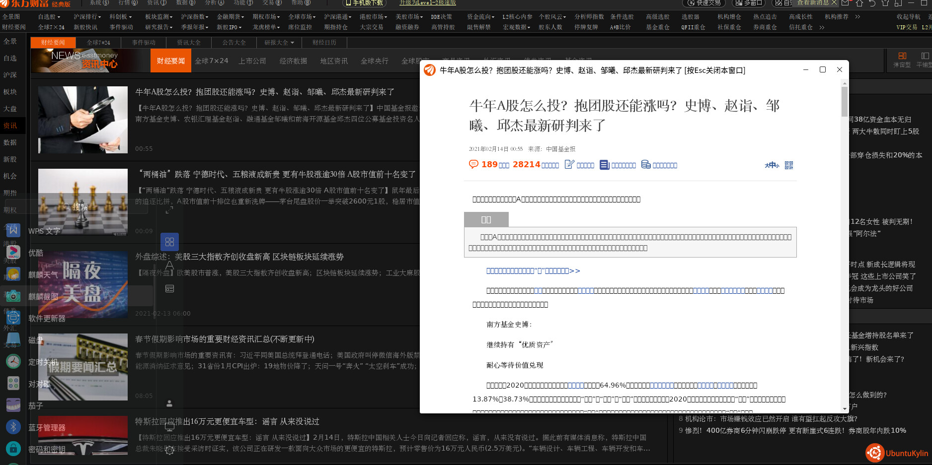This screenshot has height=465, width=932.
Task: Expand the 沪深排行 dropdown menu
Action: (x=87, y=17)
